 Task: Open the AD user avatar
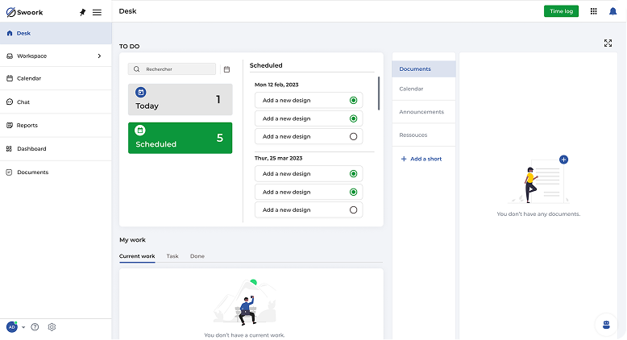12,327
